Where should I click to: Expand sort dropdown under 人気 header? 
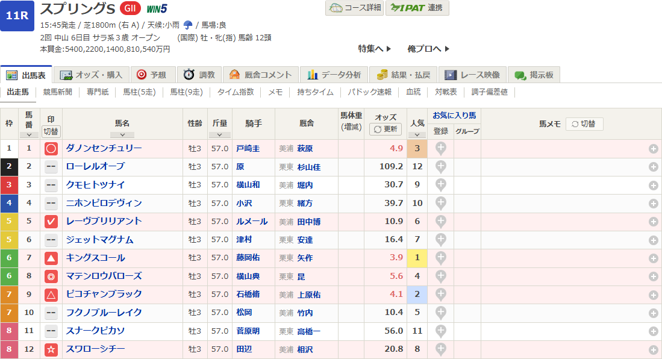[x=417, y=134]
